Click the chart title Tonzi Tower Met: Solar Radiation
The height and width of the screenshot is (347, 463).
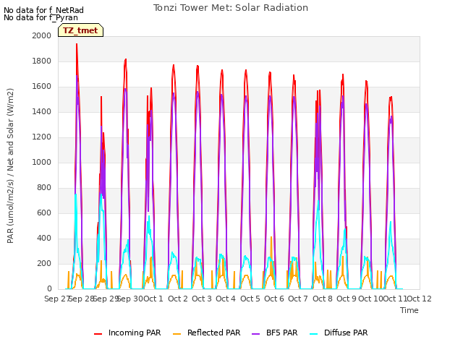pyautogui.click(x=231, y=8)
